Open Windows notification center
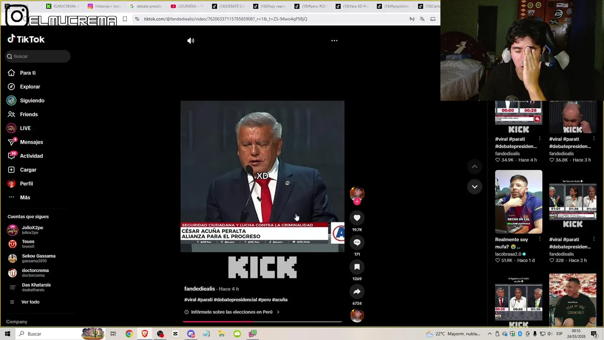The height and width of the screenshot is (340, 604). point(594,334)
